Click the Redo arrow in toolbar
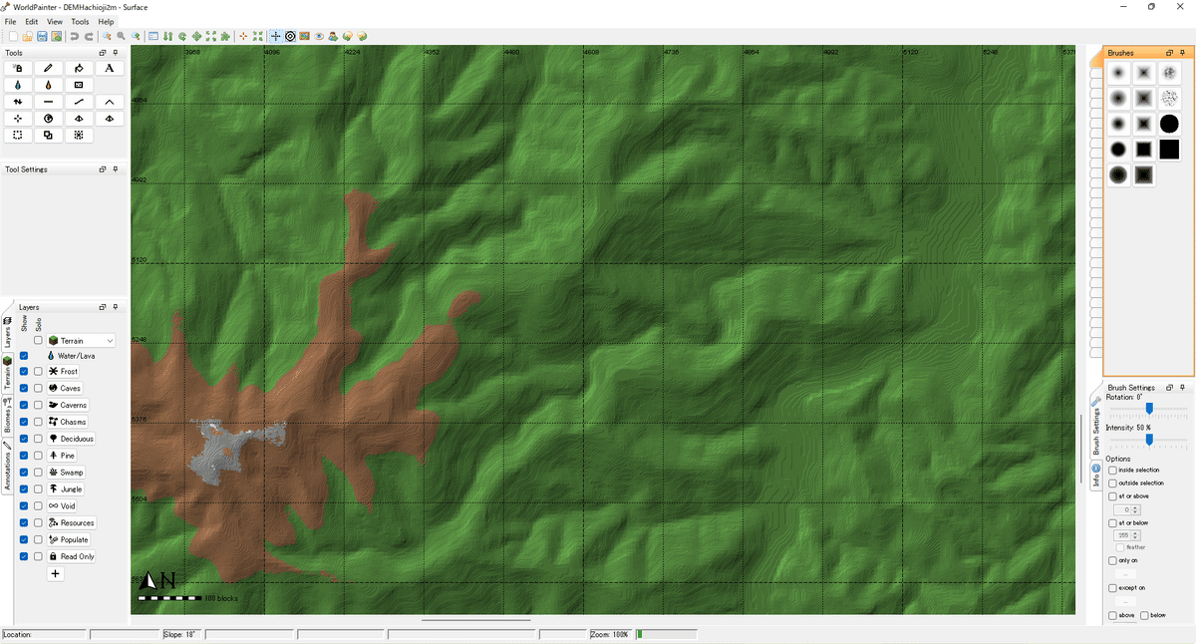1196x644 pixels. 89,37
